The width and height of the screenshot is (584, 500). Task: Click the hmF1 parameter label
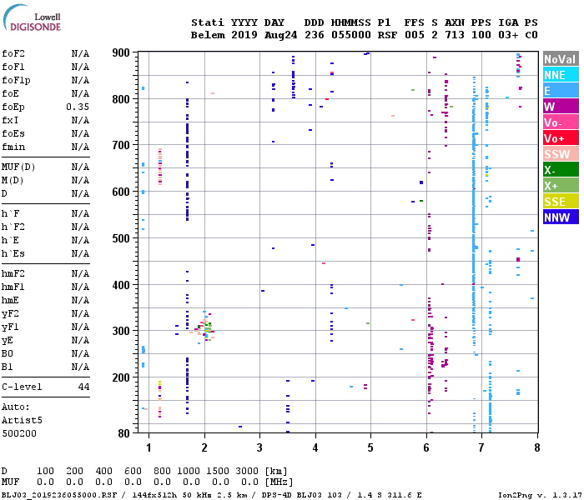point(13,287)
